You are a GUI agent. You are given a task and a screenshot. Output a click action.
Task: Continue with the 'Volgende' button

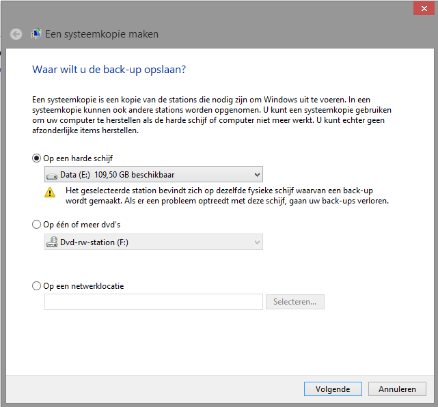(x=333, y=389)
